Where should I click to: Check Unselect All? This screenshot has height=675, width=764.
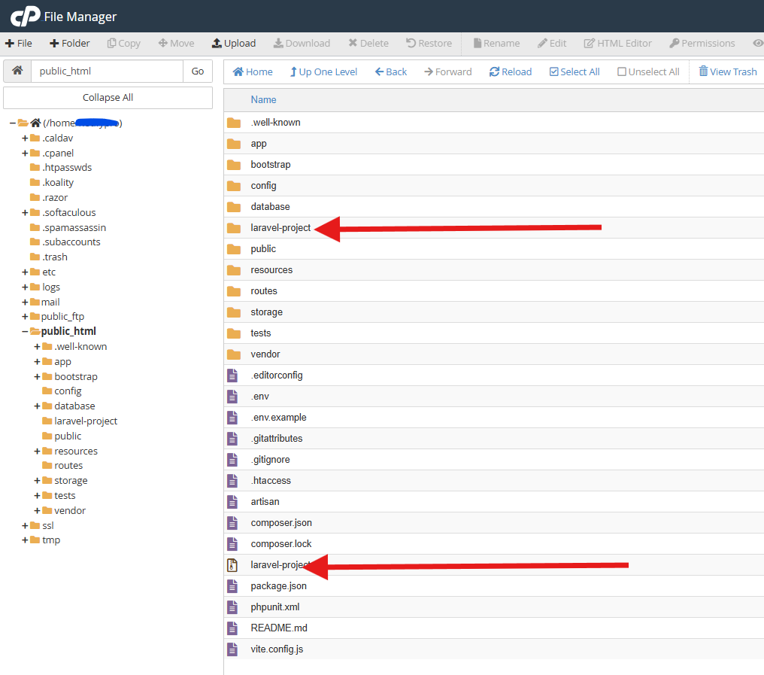tap(648, 71)
